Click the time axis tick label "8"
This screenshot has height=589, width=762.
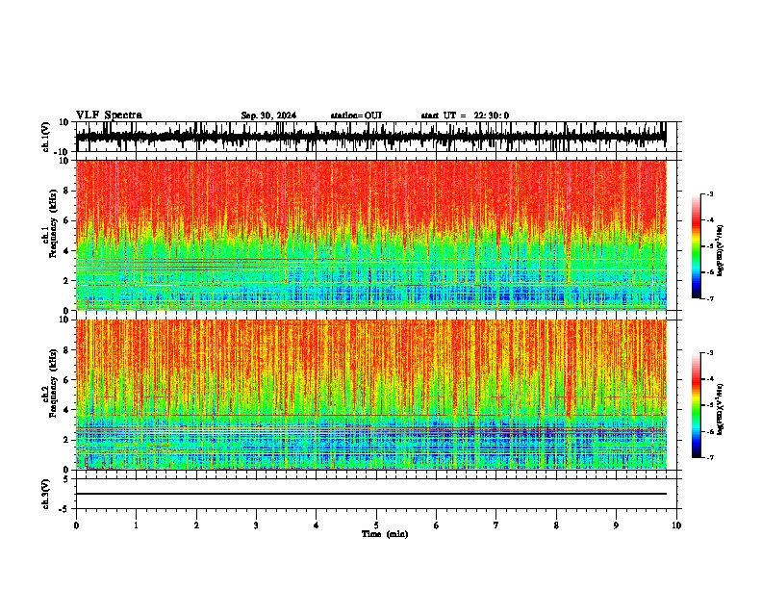pos(556,525)
